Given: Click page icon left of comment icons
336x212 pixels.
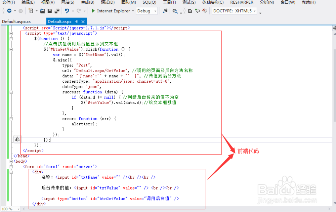Looking at the screenshot, I should pyautogui.click(x=190, y=11).
